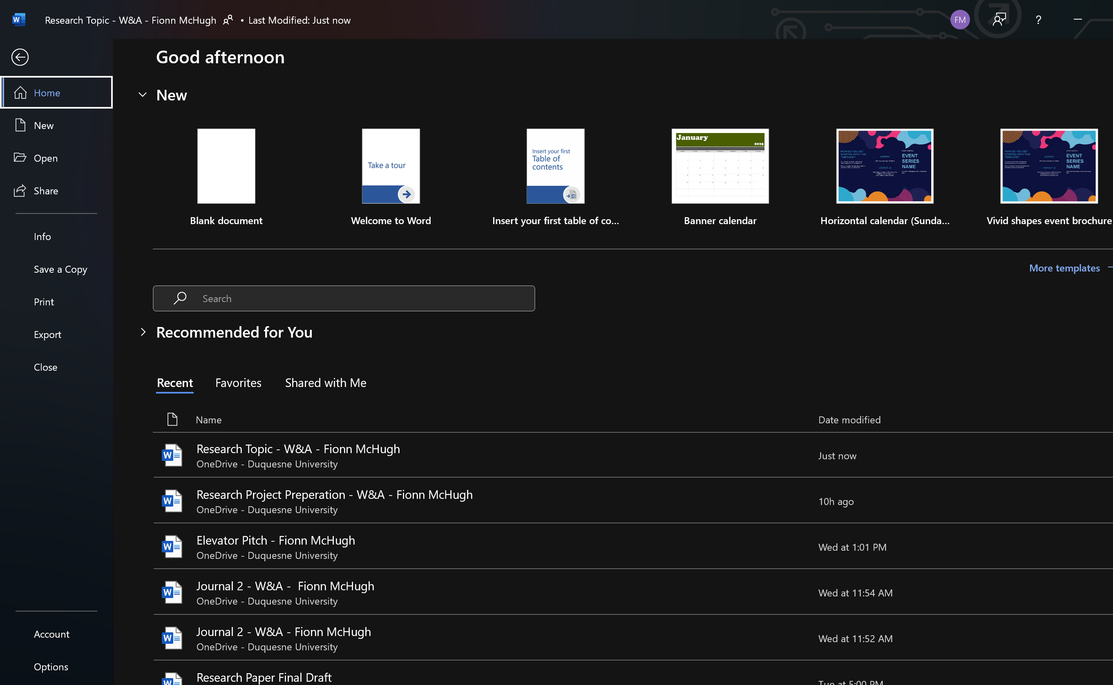Open the Share menu item in sidebar
The width and height of the screenshot is (1113, 685).
tap(45, 191)
